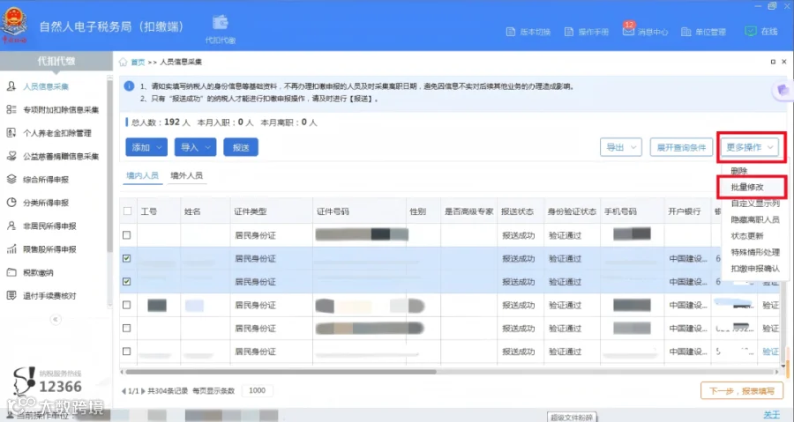Click the 版本切换 icon in header
The width and height of the screenshot is (794, 422).
511,32
